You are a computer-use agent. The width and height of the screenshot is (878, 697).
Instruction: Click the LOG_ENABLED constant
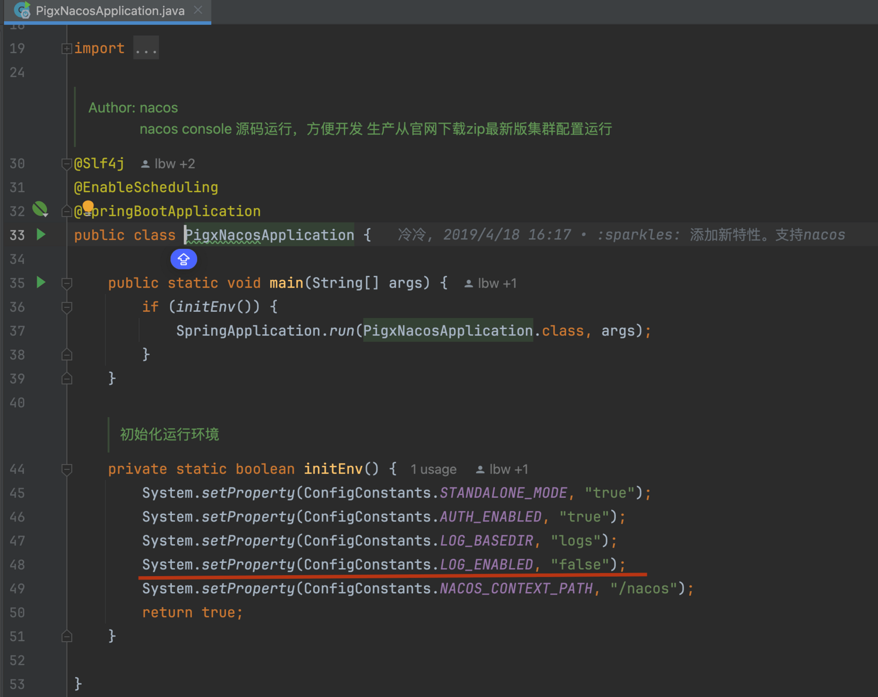point(487,564)
